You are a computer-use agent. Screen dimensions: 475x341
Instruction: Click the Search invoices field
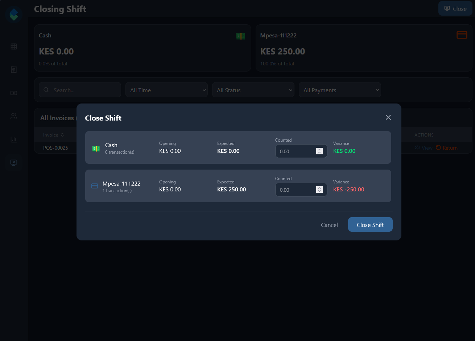coord(80,90)
